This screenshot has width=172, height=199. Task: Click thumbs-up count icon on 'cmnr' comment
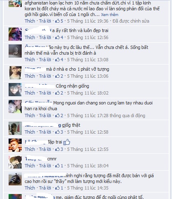57,166
